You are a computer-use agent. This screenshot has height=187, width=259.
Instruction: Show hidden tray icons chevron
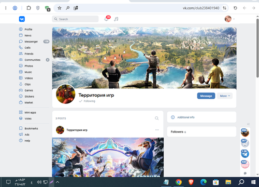[57, 182]
